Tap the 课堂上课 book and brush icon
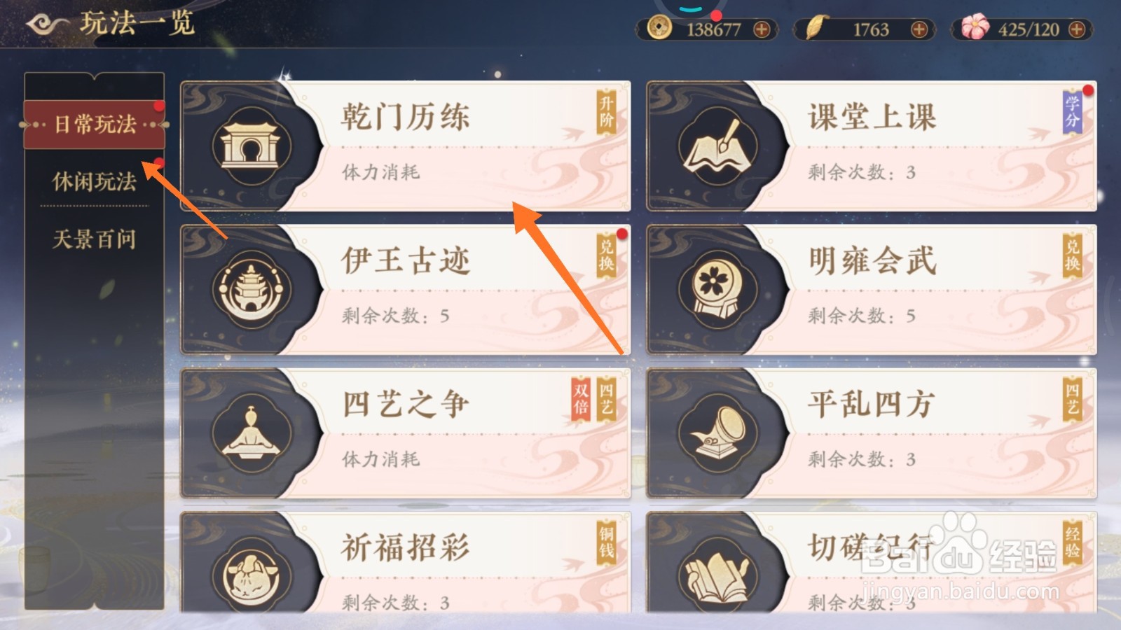The height and width of the screenshot is (630, 1121). coord(717,146)
